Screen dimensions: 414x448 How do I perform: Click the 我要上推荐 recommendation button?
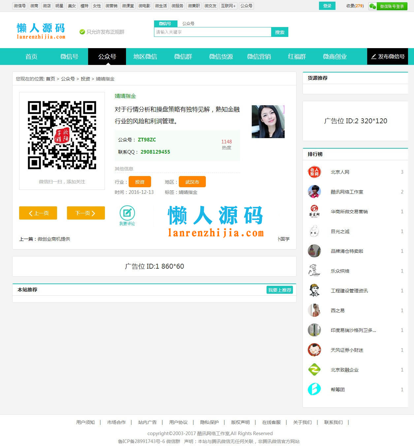pos(279,290)
